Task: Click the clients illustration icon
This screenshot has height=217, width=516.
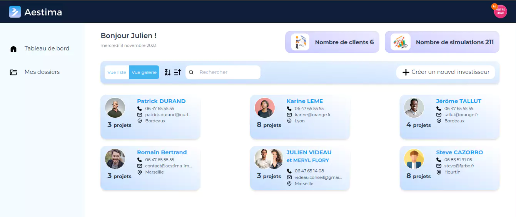Action: [x=300, y=42]
